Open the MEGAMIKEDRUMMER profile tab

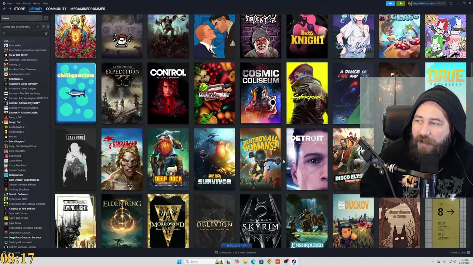click(x=88, y=8)
